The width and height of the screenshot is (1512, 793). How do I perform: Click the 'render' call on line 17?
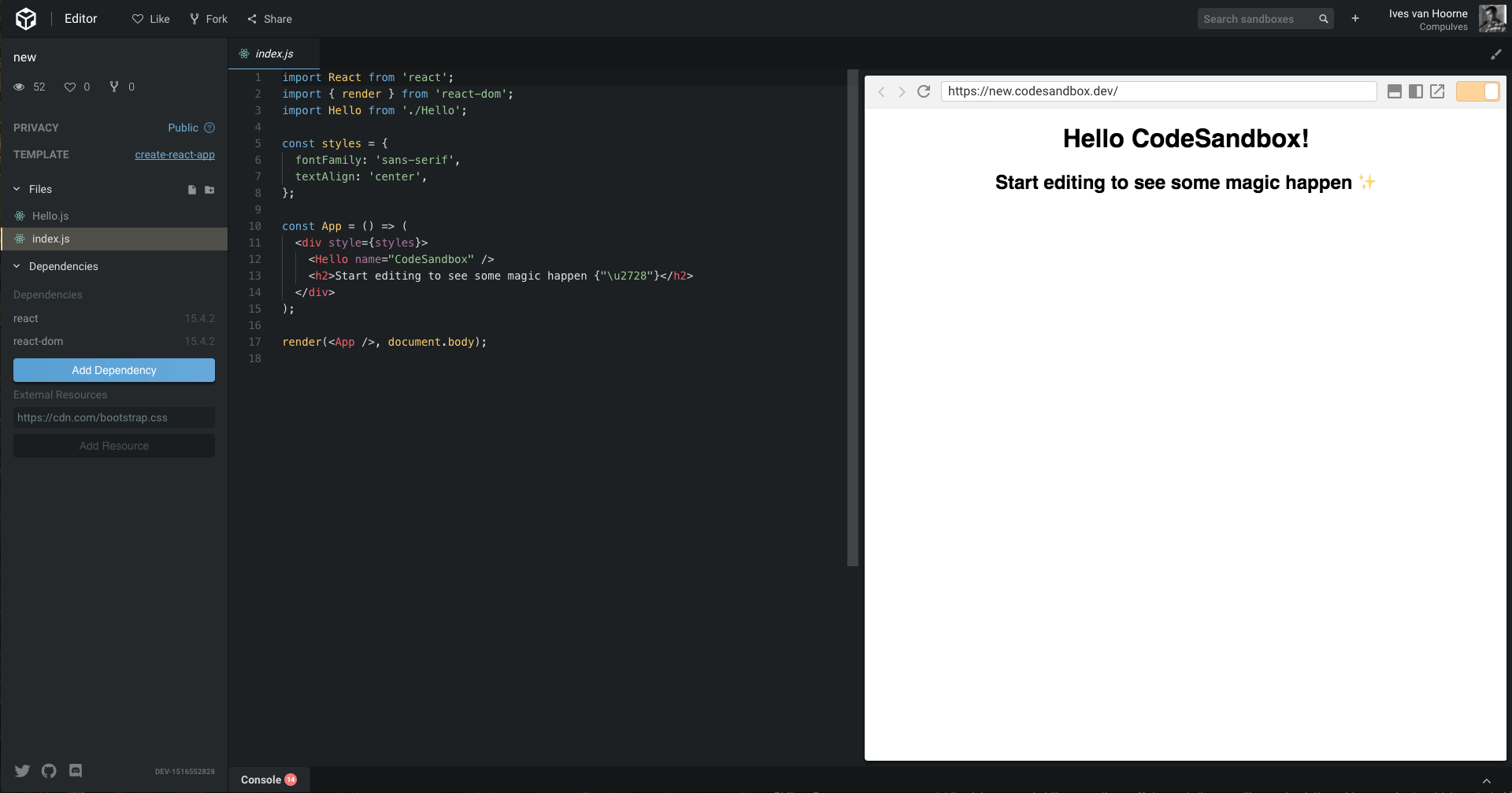click(x=302, y=342)
